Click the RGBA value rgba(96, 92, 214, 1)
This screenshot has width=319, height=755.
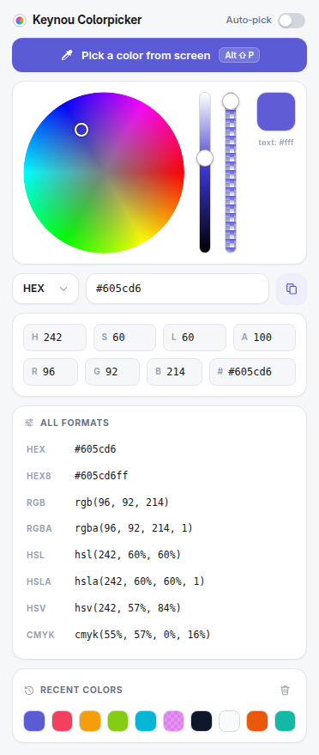tap(134, 528)
